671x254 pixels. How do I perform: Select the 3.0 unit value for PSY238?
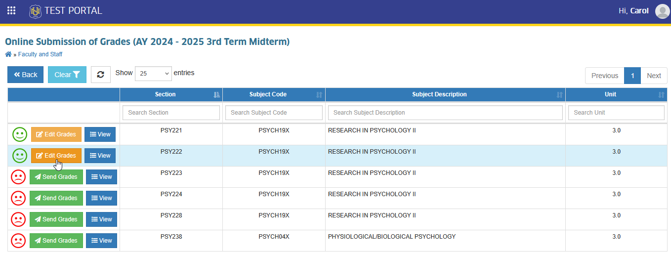pyautogui.click(x=617, y=237)
